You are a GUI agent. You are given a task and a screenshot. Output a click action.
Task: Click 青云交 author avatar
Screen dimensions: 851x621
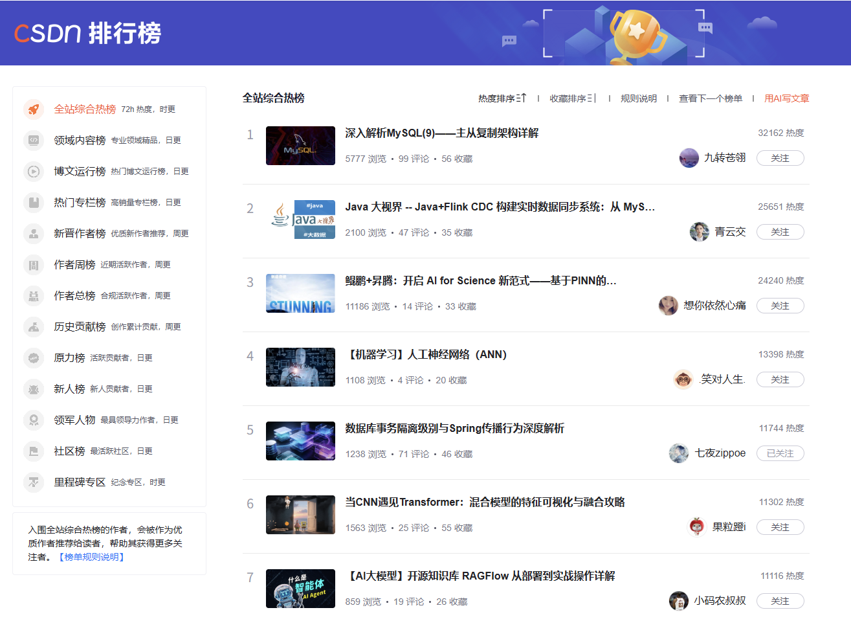[700, 232]
